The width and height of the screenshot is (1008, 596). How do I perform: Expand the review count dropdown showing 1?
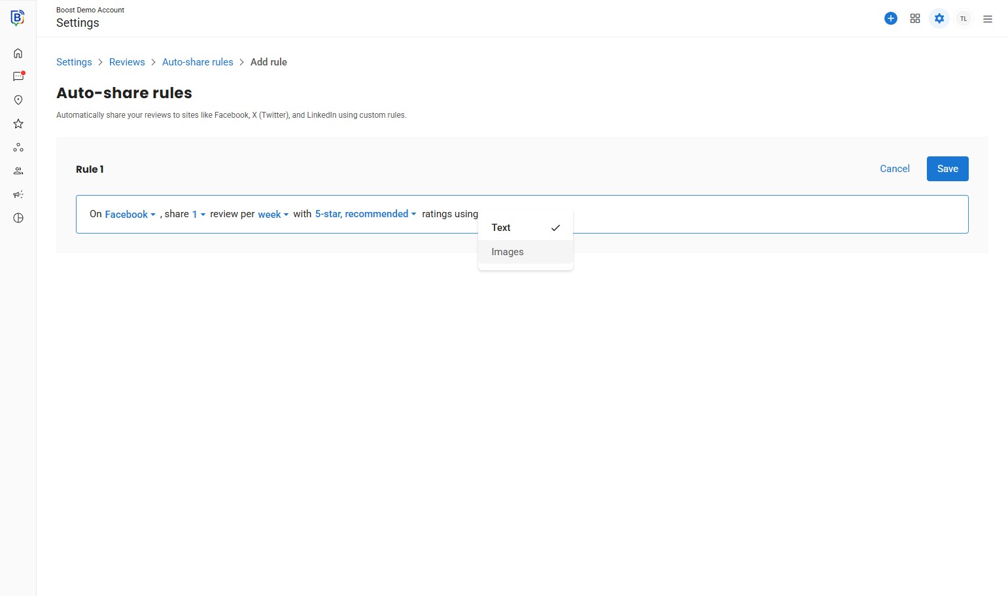coord(198,215)
